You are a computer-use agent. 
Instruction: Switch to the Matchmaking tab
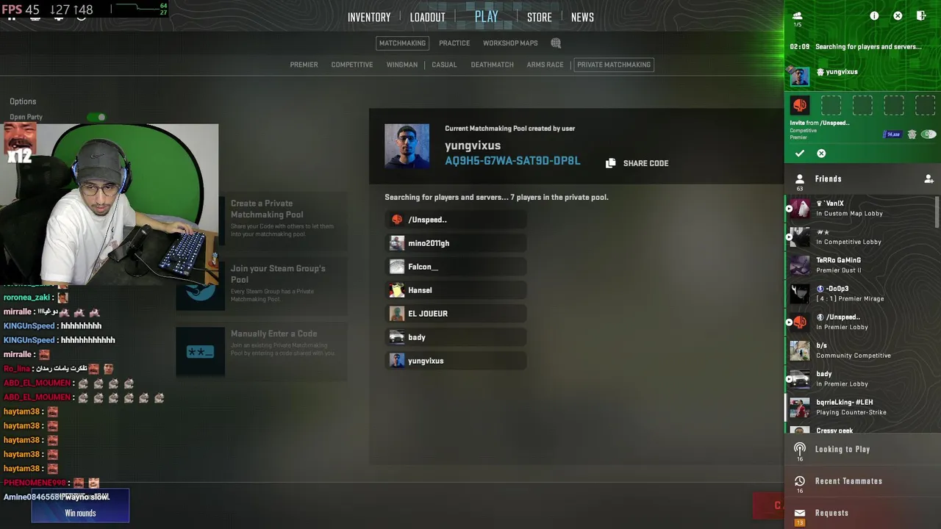[x=402, y=43]
